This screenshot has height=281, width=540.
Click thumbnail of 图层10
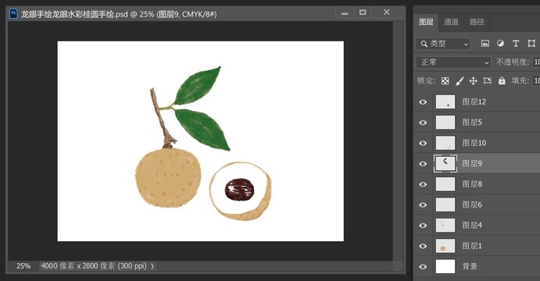[x=445, y=143]
